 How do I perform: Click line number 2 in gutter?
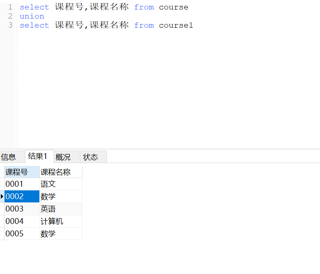coord(10,16)
